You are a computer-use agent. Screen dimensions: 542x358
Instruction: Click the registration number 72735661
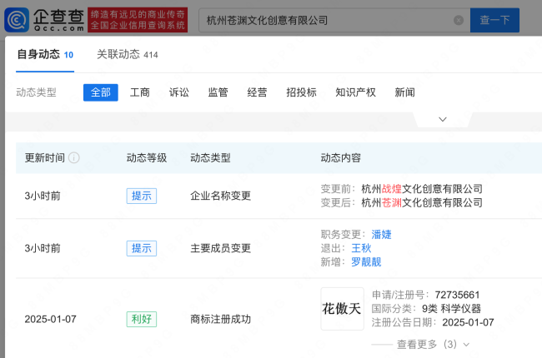click(x=457, y=295)
